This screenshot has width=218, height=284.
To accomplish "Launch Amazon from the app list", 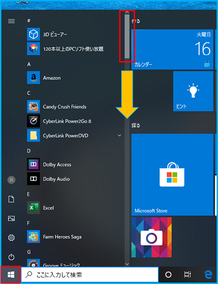I will (75, 77).
